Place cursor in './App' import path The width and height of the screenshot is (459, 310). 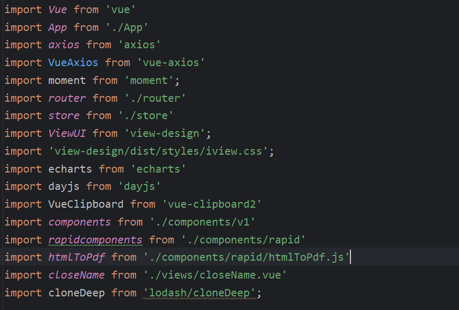[x=127, y=27]
